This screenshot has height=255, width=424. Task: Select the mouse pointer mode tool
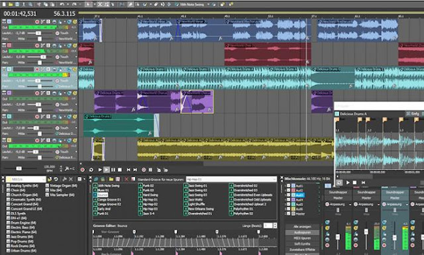pyautogui.click(x=88, y=5)
